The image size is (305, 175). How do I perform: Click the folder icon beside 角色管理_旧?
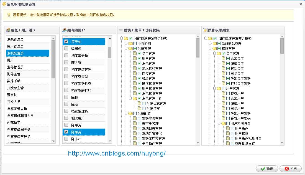[x=135, y=98]
